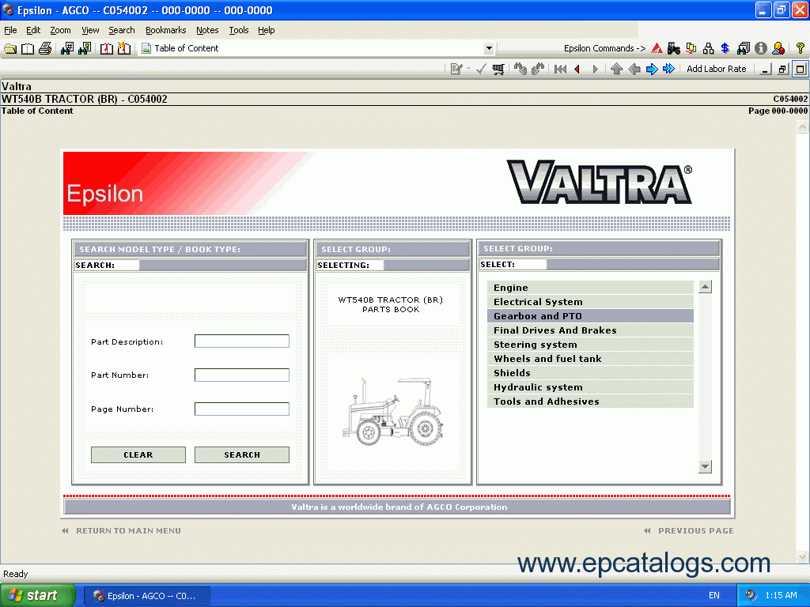Open the File menu
This screenshot has height=607, width=810.
click(x=10, y=30)
